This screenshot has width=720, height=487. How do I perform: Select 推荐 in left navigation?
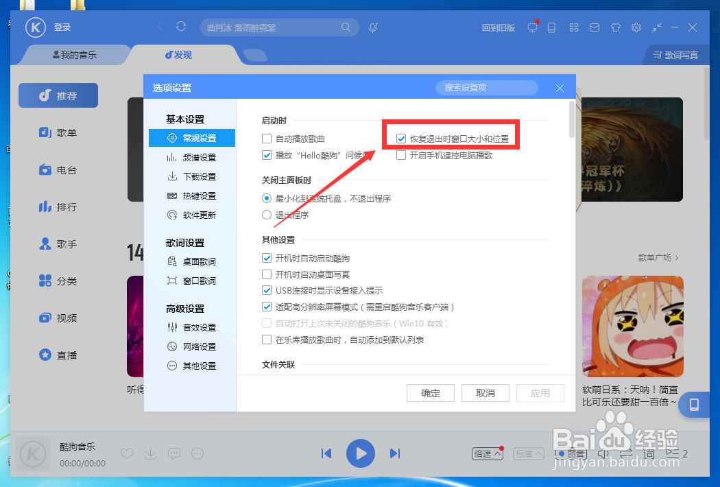point(58,95)
